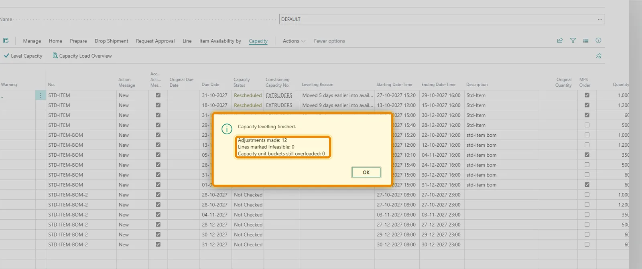Toggle Accept Action checkbox for STD-ITEM-BOM-2 due 31-12-2027
This screenshot has height=269, width=642.
[158, 244]
